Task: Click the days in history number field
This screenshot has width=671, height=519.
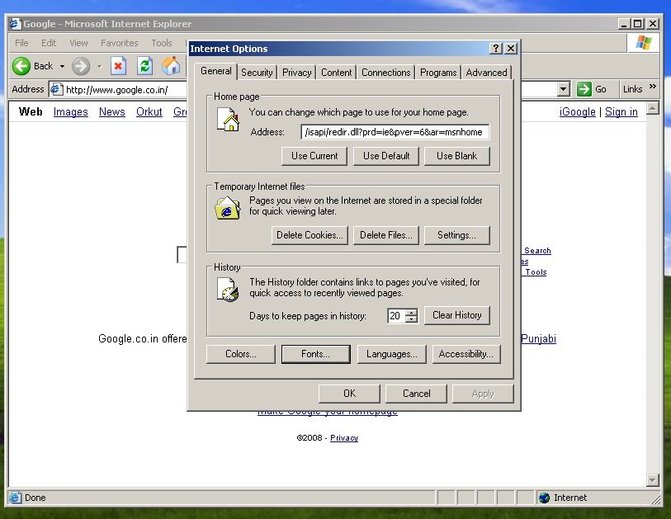Action: point(396,316)
